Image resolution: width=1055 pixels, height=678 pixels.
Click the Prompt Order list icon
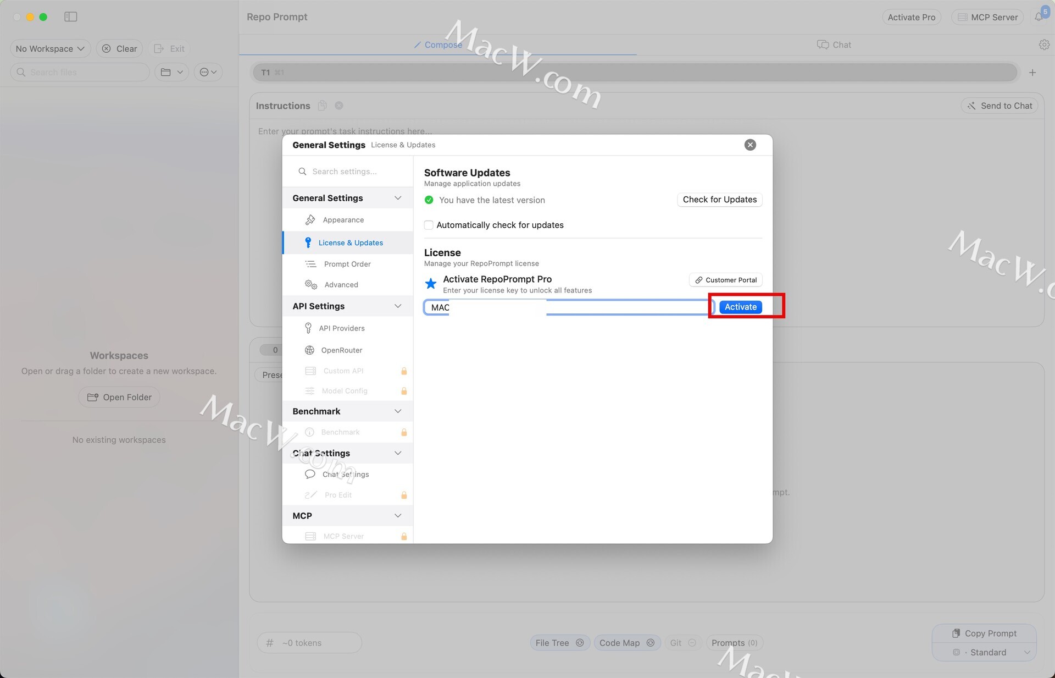[311, 264]
